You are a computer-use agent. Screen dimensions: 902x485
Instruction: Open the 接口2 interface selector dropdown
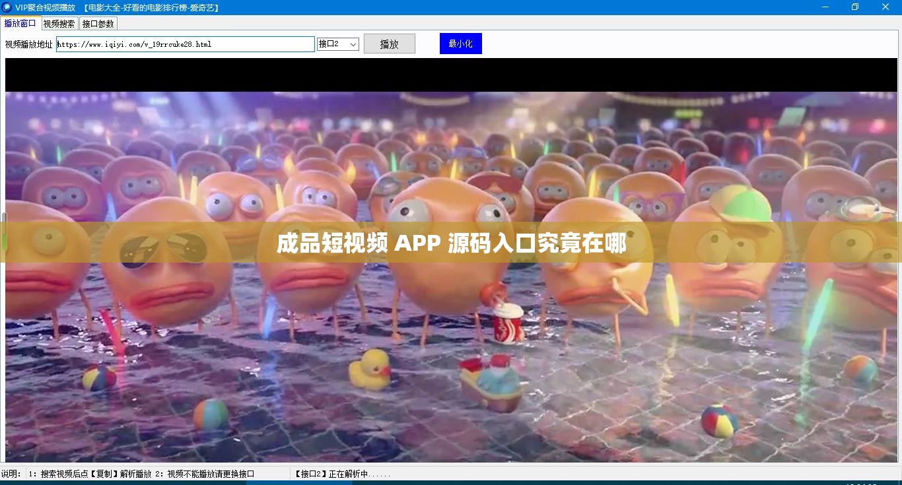click(337, 44)
